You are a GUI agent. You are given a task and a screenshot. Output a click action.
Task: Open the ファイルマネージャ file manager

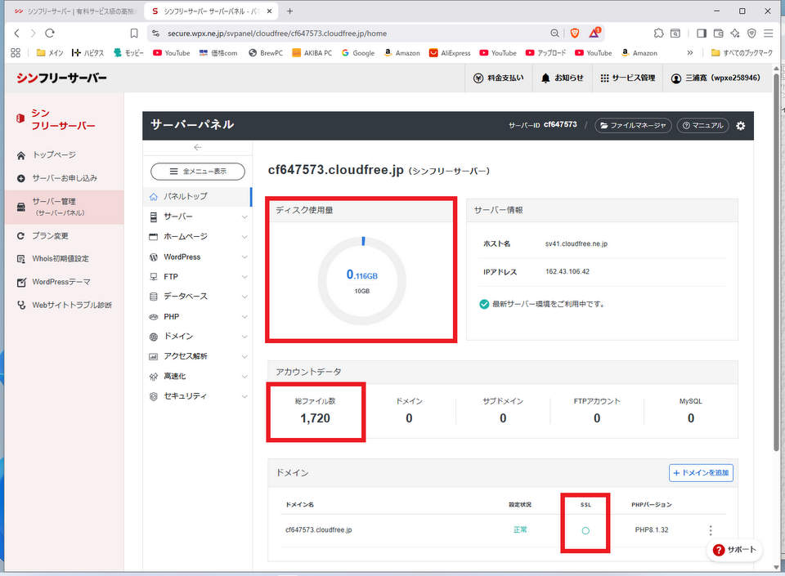[x=633, y=125]
